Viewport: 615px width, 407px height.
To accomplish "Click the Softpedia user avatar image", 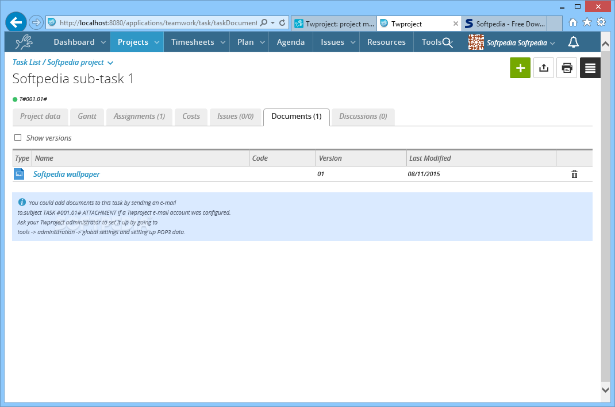I will tap(476, 42).
